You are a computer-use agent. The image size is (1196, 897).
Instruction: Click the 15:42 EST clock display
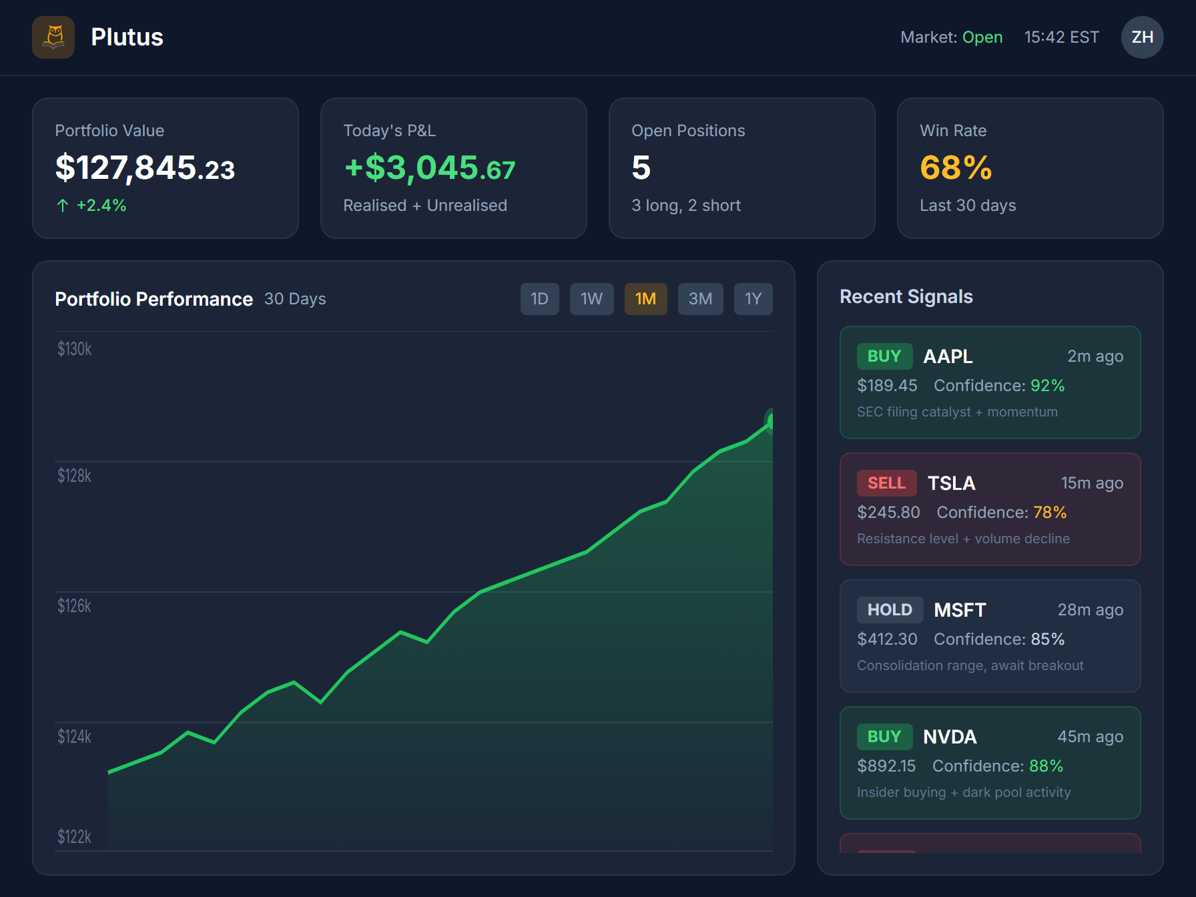[1061, 37]
